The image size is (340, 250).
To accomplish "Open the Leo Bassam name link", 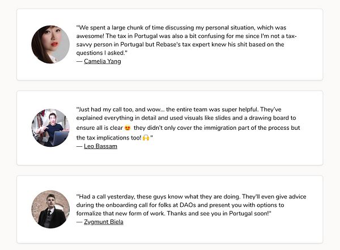I will [x=100, y=146].
